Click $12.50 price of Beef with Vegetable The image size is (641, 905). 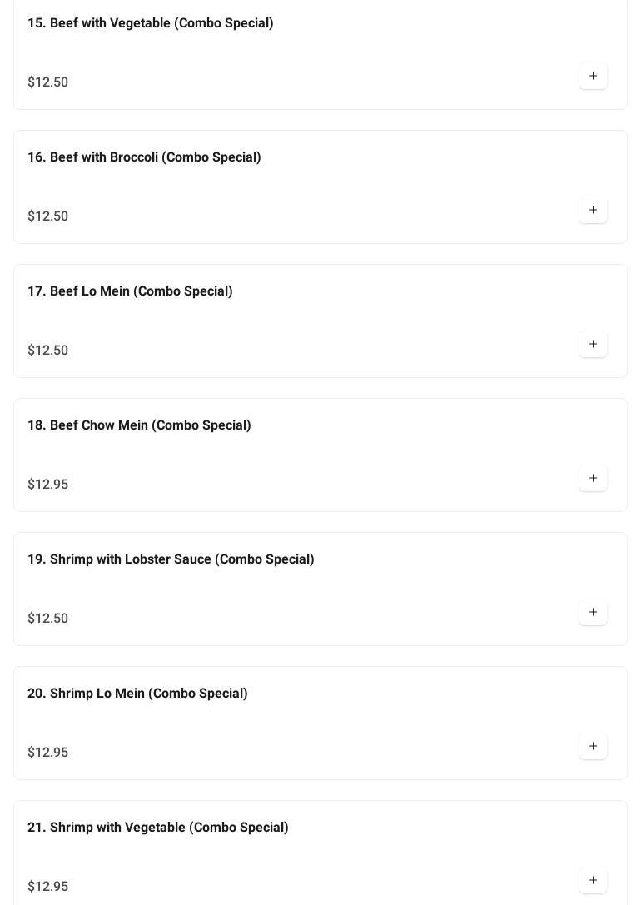coord(48,82)
